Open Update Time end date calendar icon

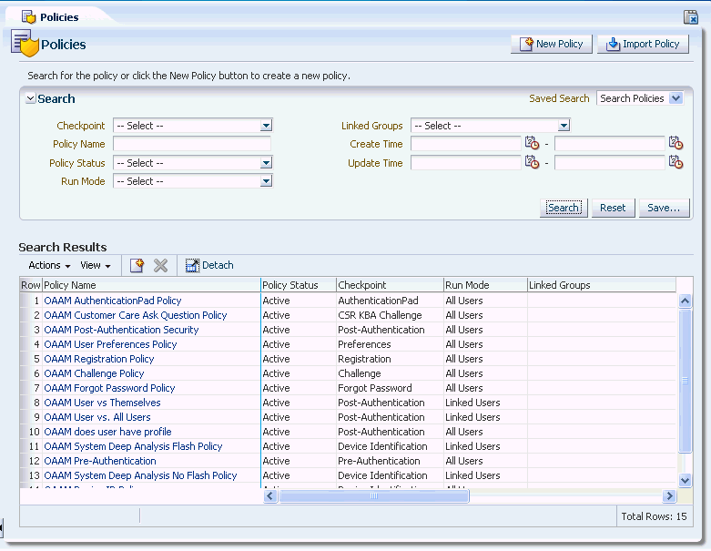[x=675, y=162]
